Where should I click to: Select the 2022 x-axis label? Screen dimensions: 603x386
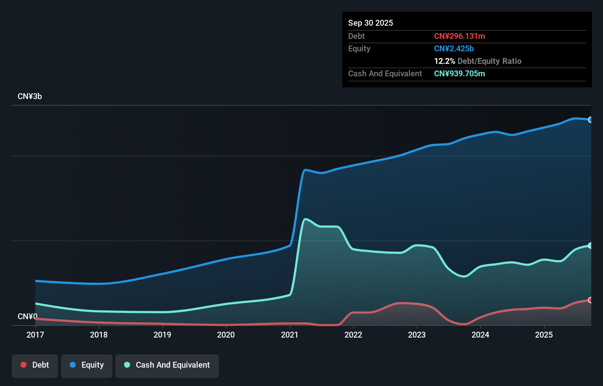pyautogui.click(x=353, y=335)
